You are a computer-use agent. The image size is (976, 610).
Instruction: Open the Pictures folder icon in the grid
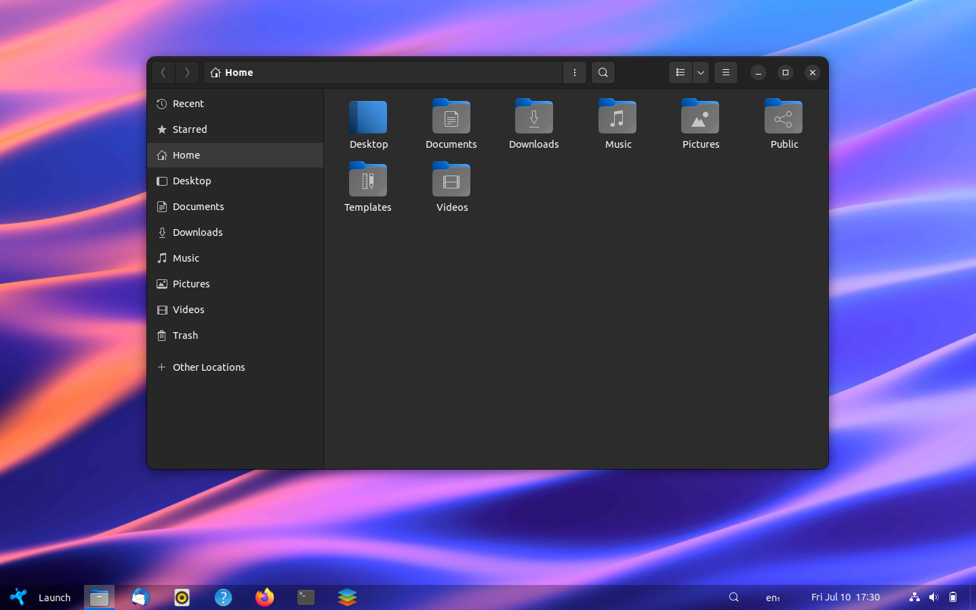point(700,117)
